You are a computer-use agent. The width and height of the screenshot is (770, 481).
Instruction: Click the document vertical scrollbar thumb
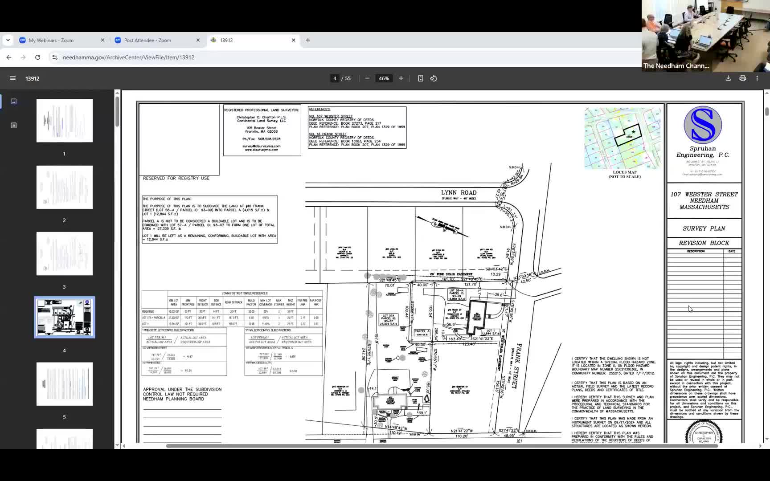[767, 111]
